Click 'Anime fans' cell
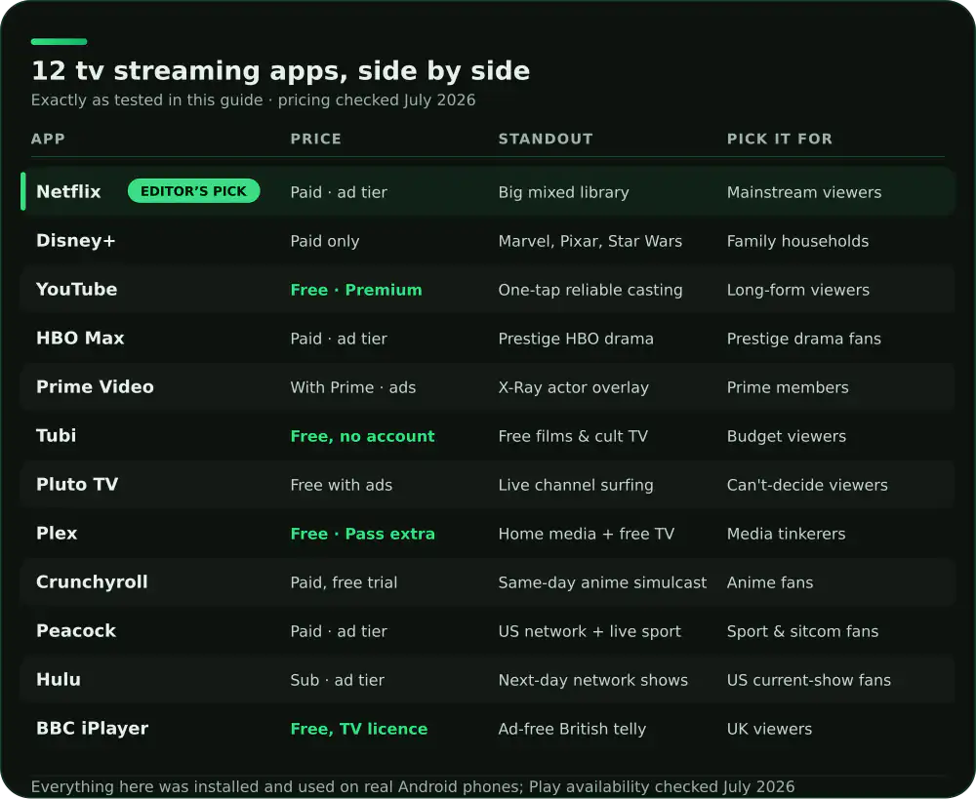 (x=769, y=582)
